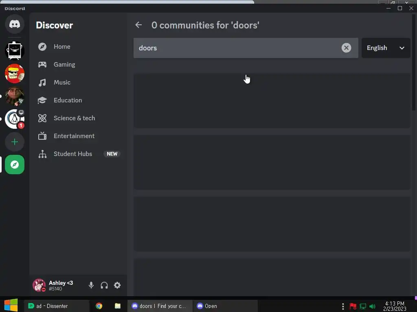Maximize the Discord window
The image size is (417, 312).
(x=400, y=8)
